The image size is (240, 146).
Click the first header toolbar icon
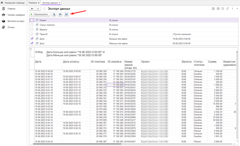213,9
